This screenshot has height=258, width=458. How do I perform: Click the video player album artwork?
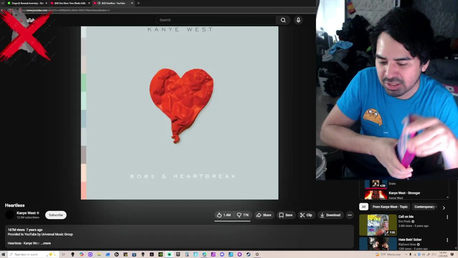[x=180, y=113]
